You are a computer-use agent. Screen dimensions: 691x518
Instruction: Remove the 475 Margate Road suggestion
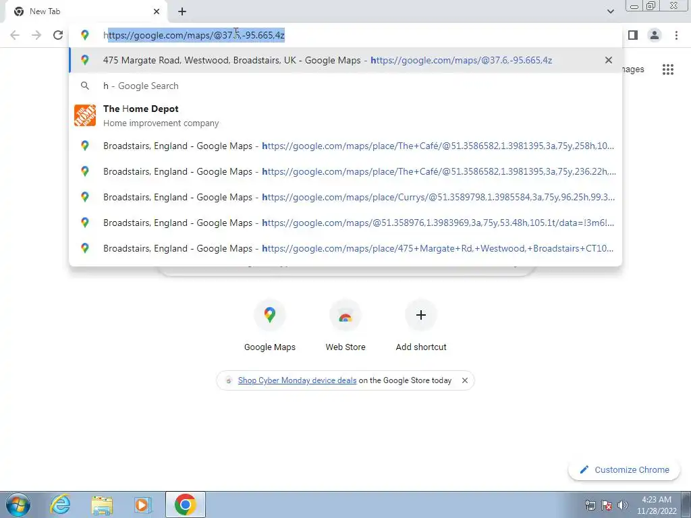(x=608, y=60)
